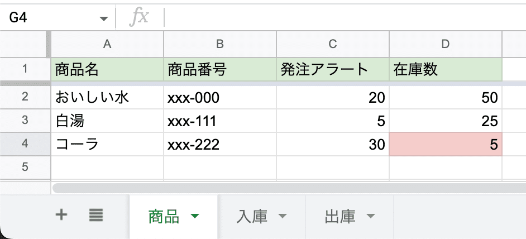Click the add sheet plus icon
526x239 pixels.
[x=61, y=215]
